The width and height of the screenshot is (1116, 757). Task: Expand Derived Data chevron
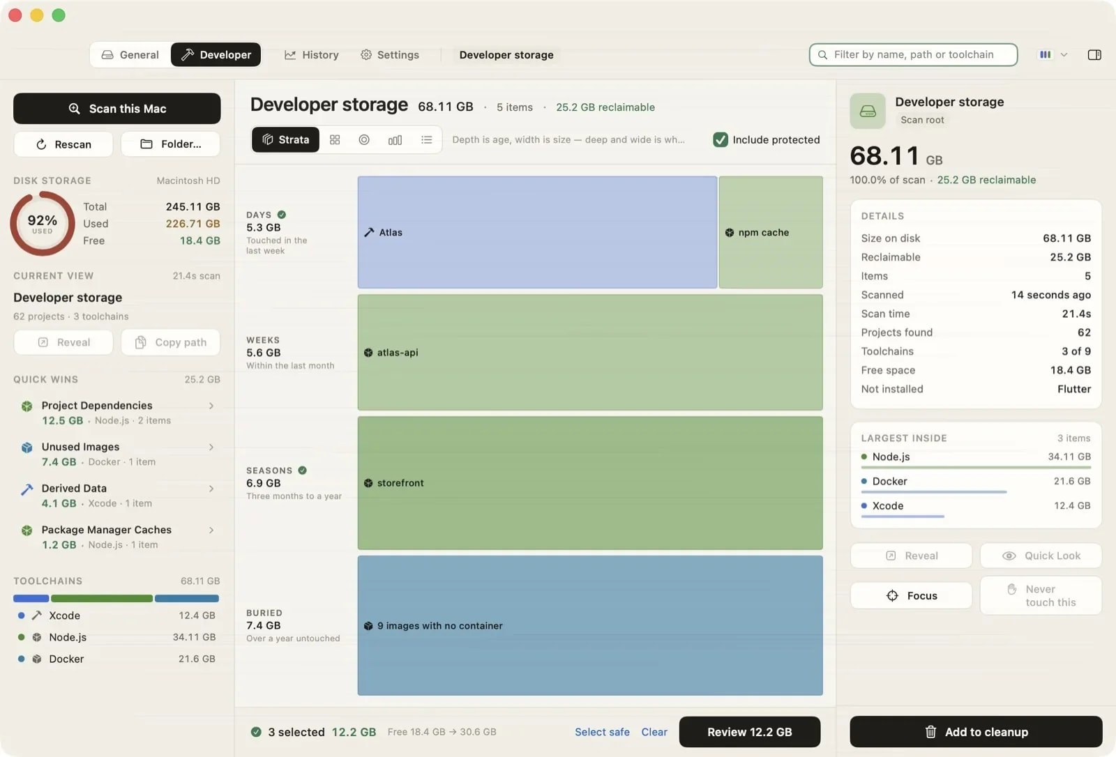[211, 489]
